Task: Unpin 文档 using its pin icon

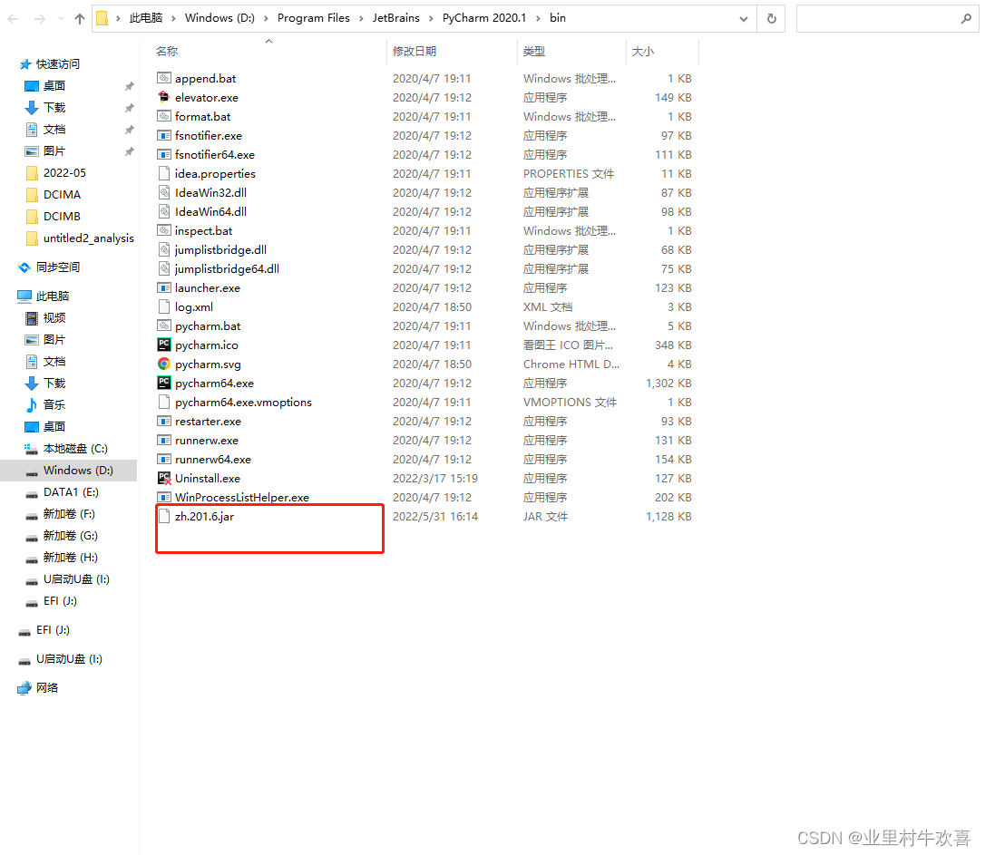Action: click(130, 130)
